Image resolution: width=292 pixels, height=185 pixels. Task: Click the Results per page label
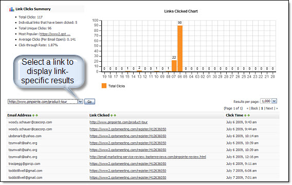[x=246, y=102]
